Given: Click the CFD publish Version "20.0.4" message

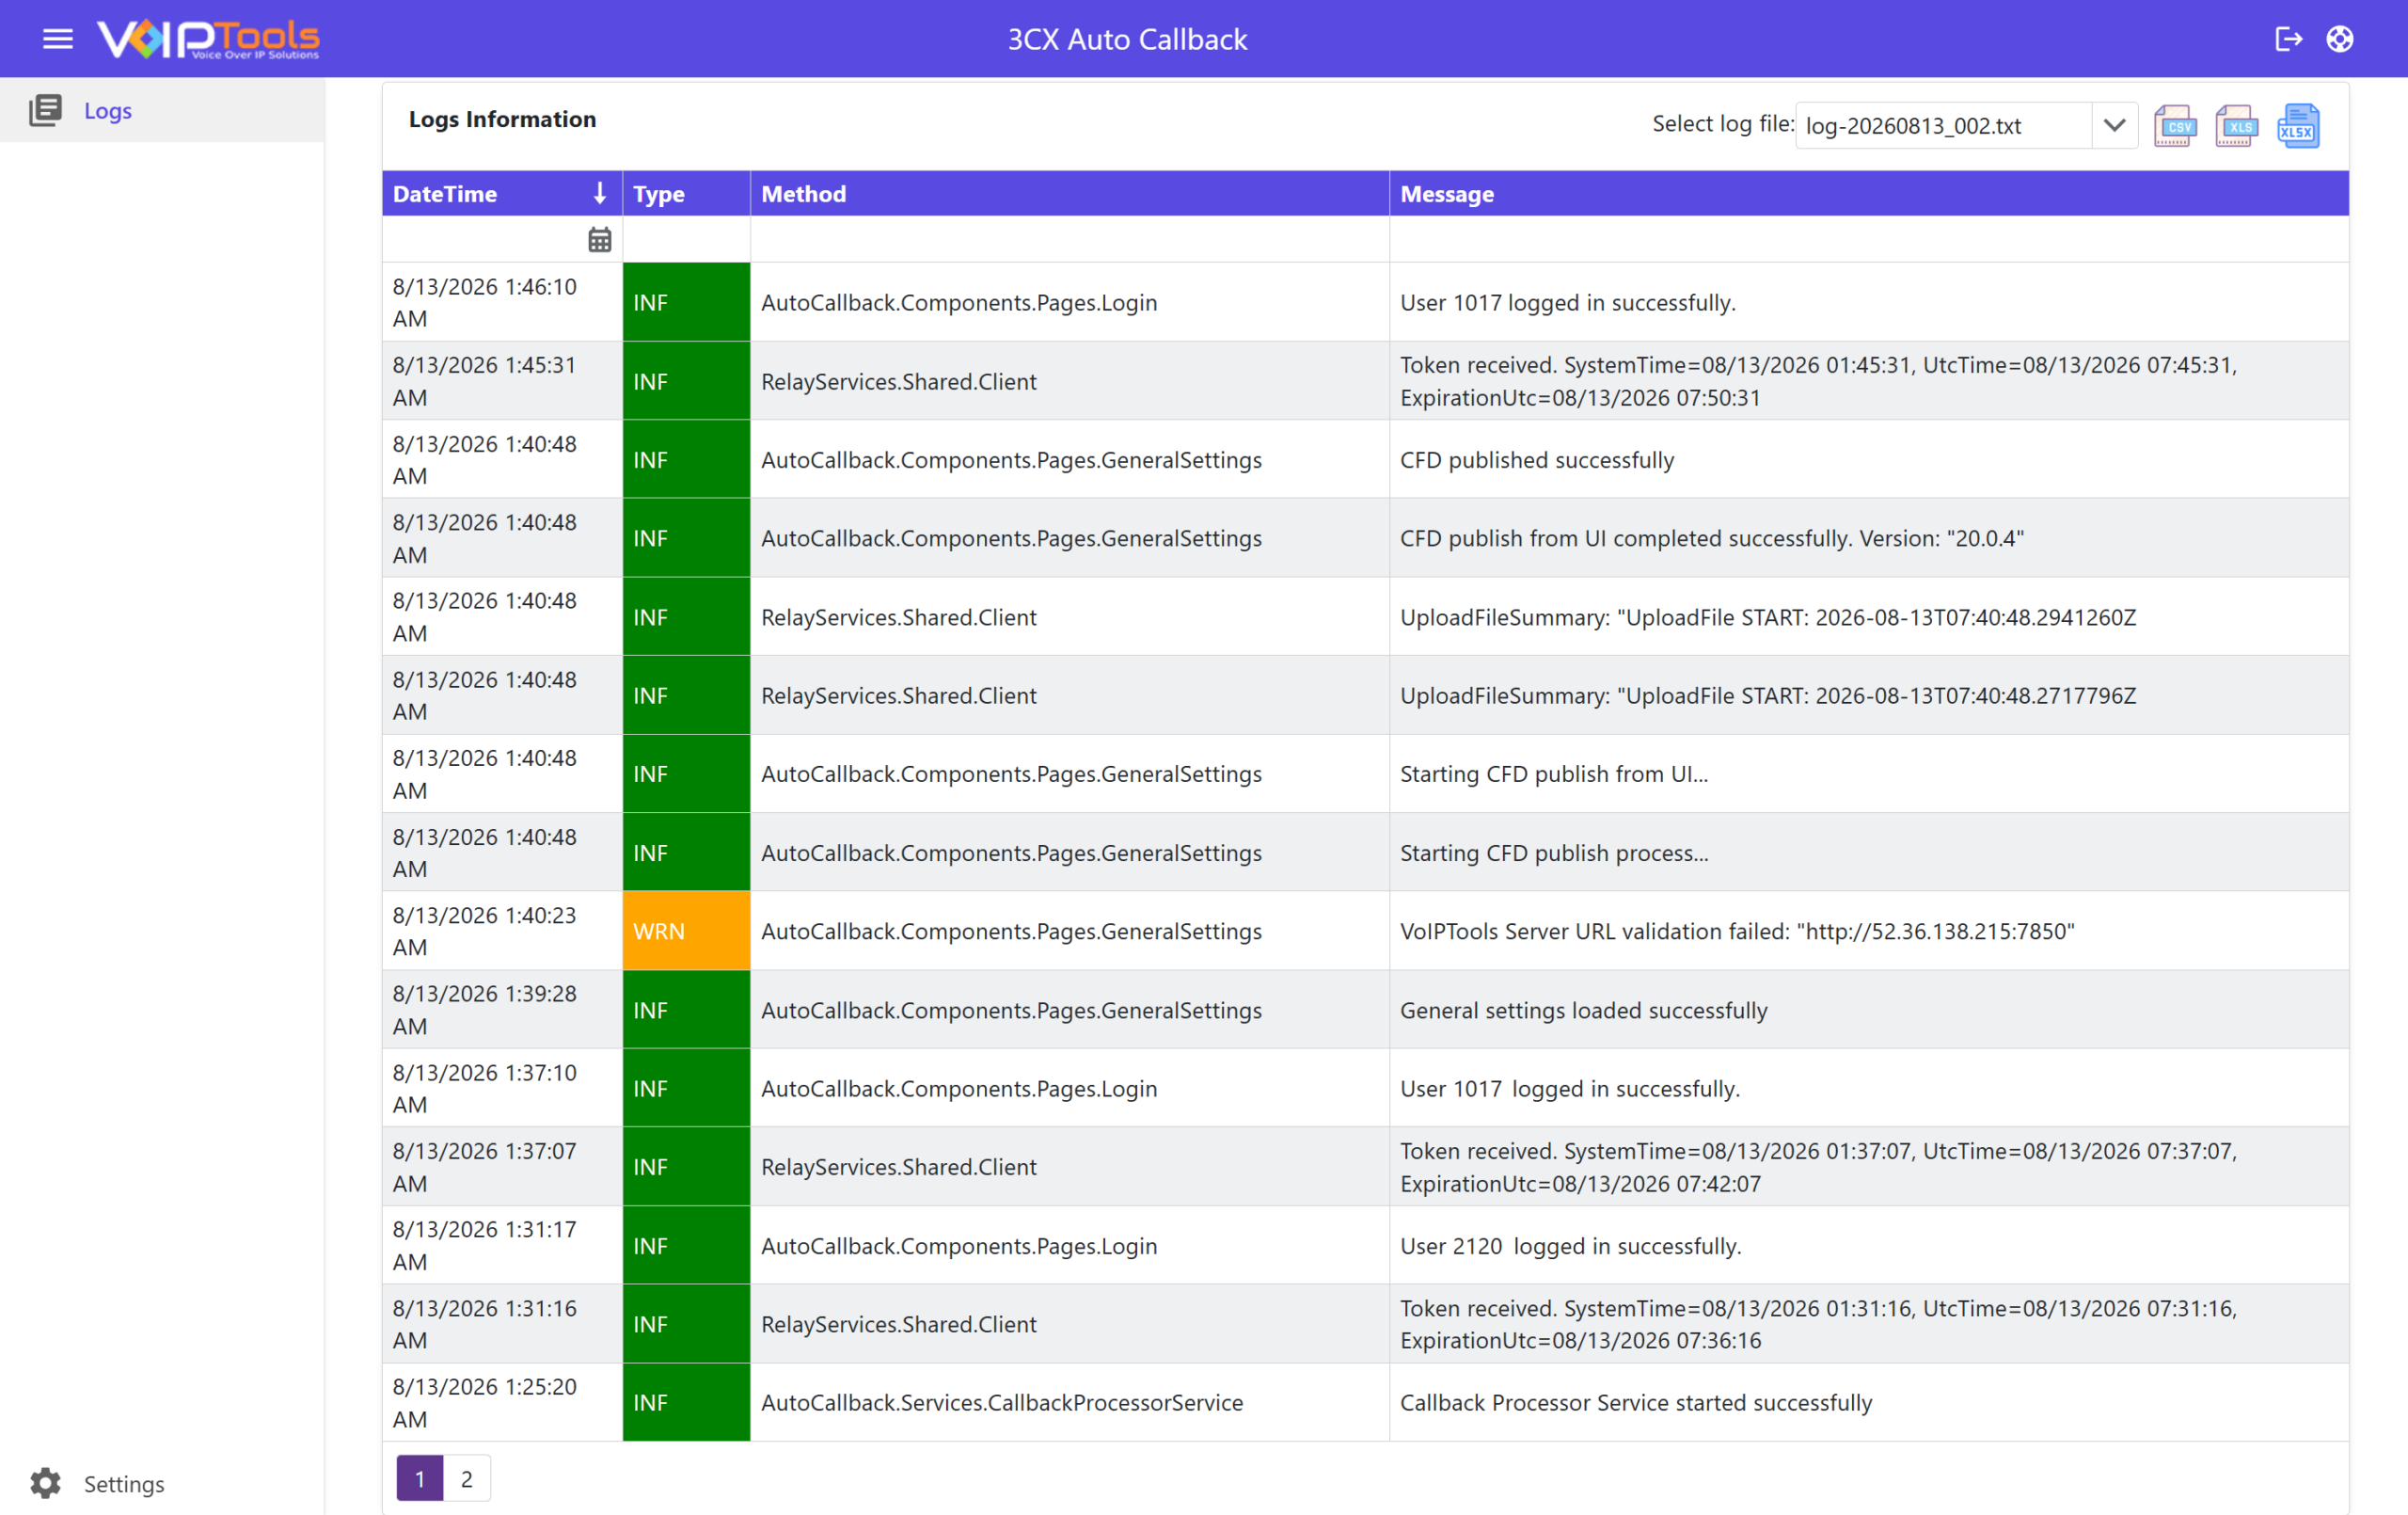Looking at the screenshot, I should 1711,537.
